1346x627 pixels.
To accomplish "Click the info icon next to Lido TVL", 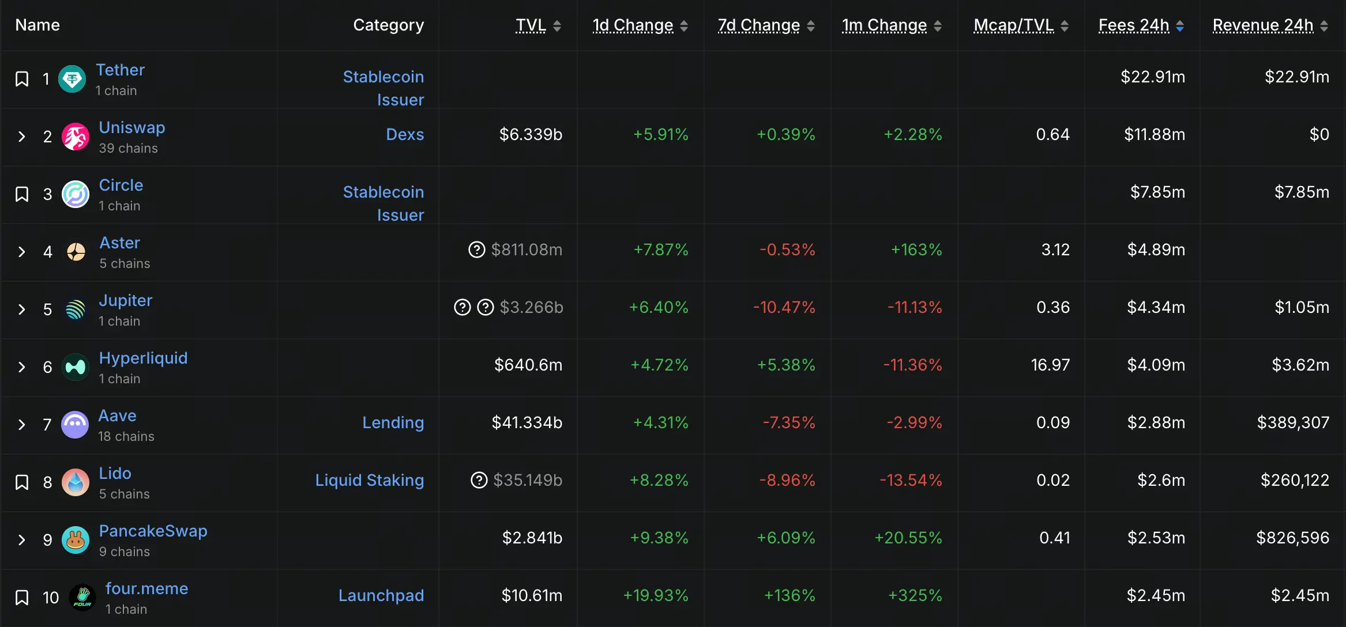I will (x=479, y=480).
